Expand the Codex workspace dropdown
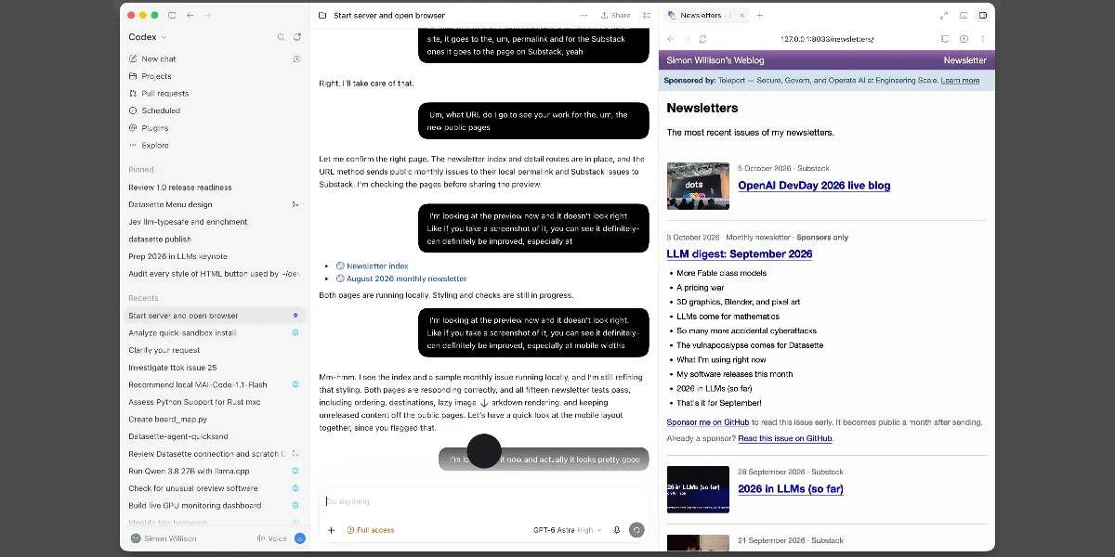1115x557 pixels. click(148, 37)
